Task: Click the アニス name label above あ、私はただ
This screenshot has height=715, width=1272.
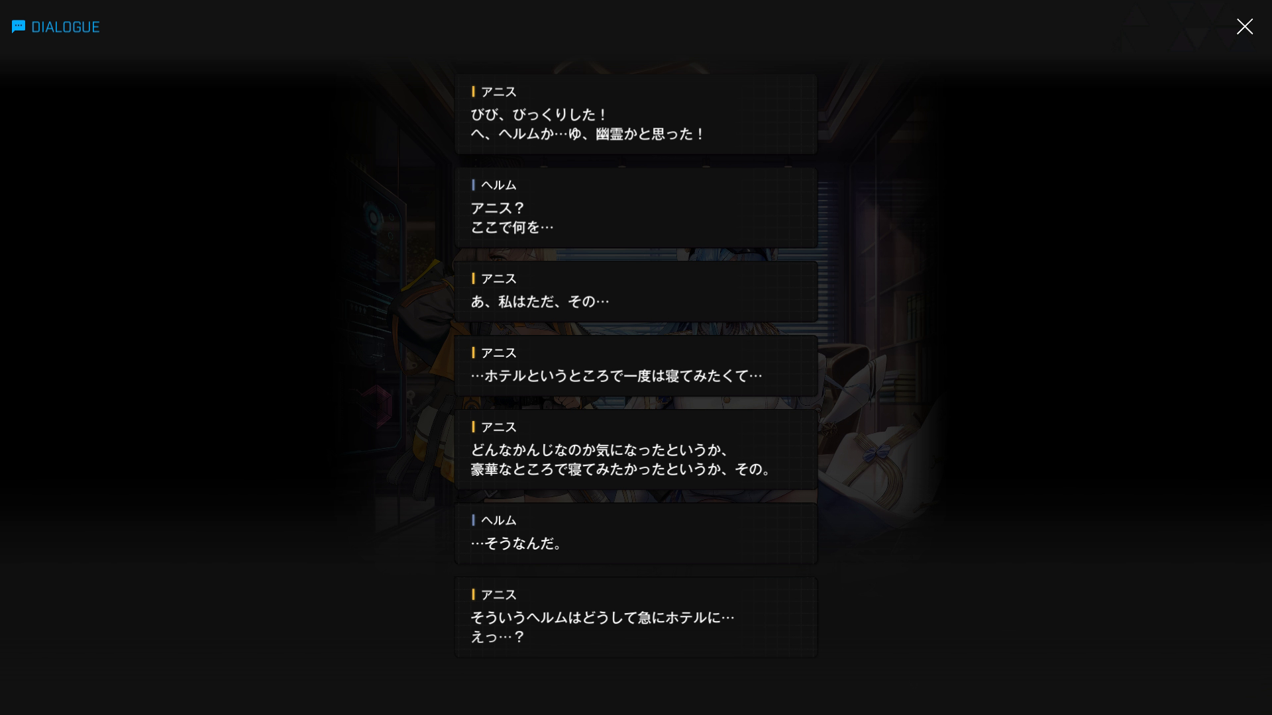Action: tap(499, 279)
